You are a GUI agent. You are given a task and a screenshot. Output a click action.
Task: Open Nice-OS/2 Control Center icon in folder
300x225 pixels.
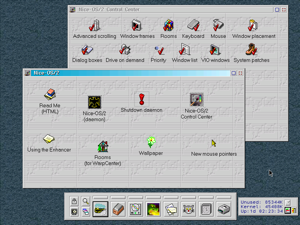click(196, 99)
